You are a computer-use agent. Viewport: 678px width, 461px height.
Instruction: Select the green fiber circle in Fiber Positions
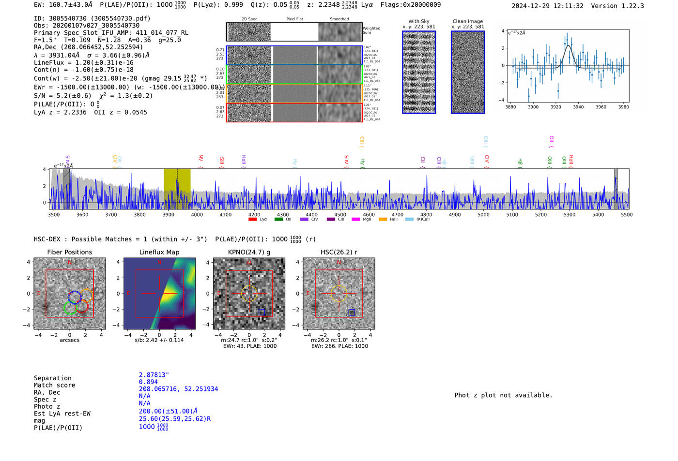pyautogui.click(x=70, y=308)
